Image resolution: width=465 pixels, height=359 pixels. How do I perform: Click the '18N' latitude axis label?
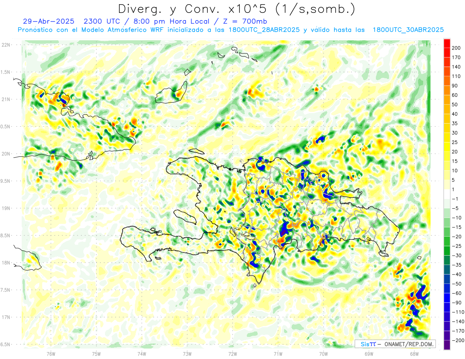pyautogui.click(x=6, y=263)
